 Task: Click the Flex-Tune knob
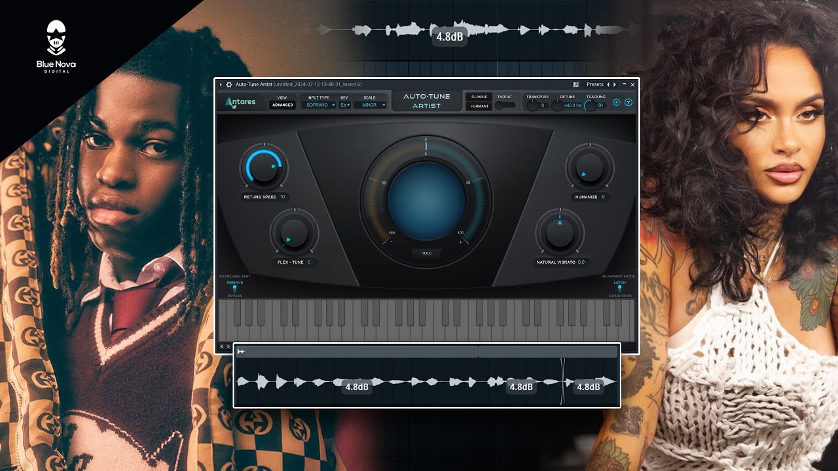click(294, 232)
